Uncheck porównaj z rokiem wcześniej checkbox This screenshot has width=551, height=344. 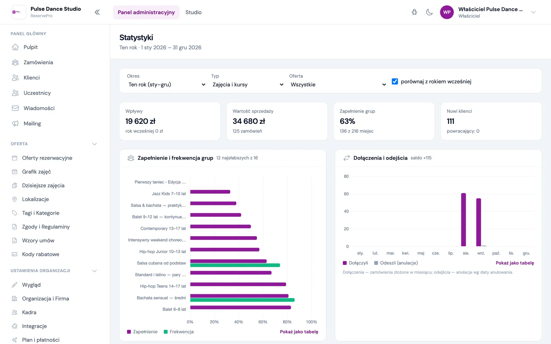[x=395, y=82]
